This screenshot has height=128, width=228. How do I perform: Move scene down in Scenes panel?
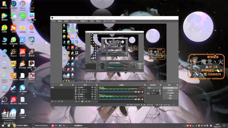(62, 102)
